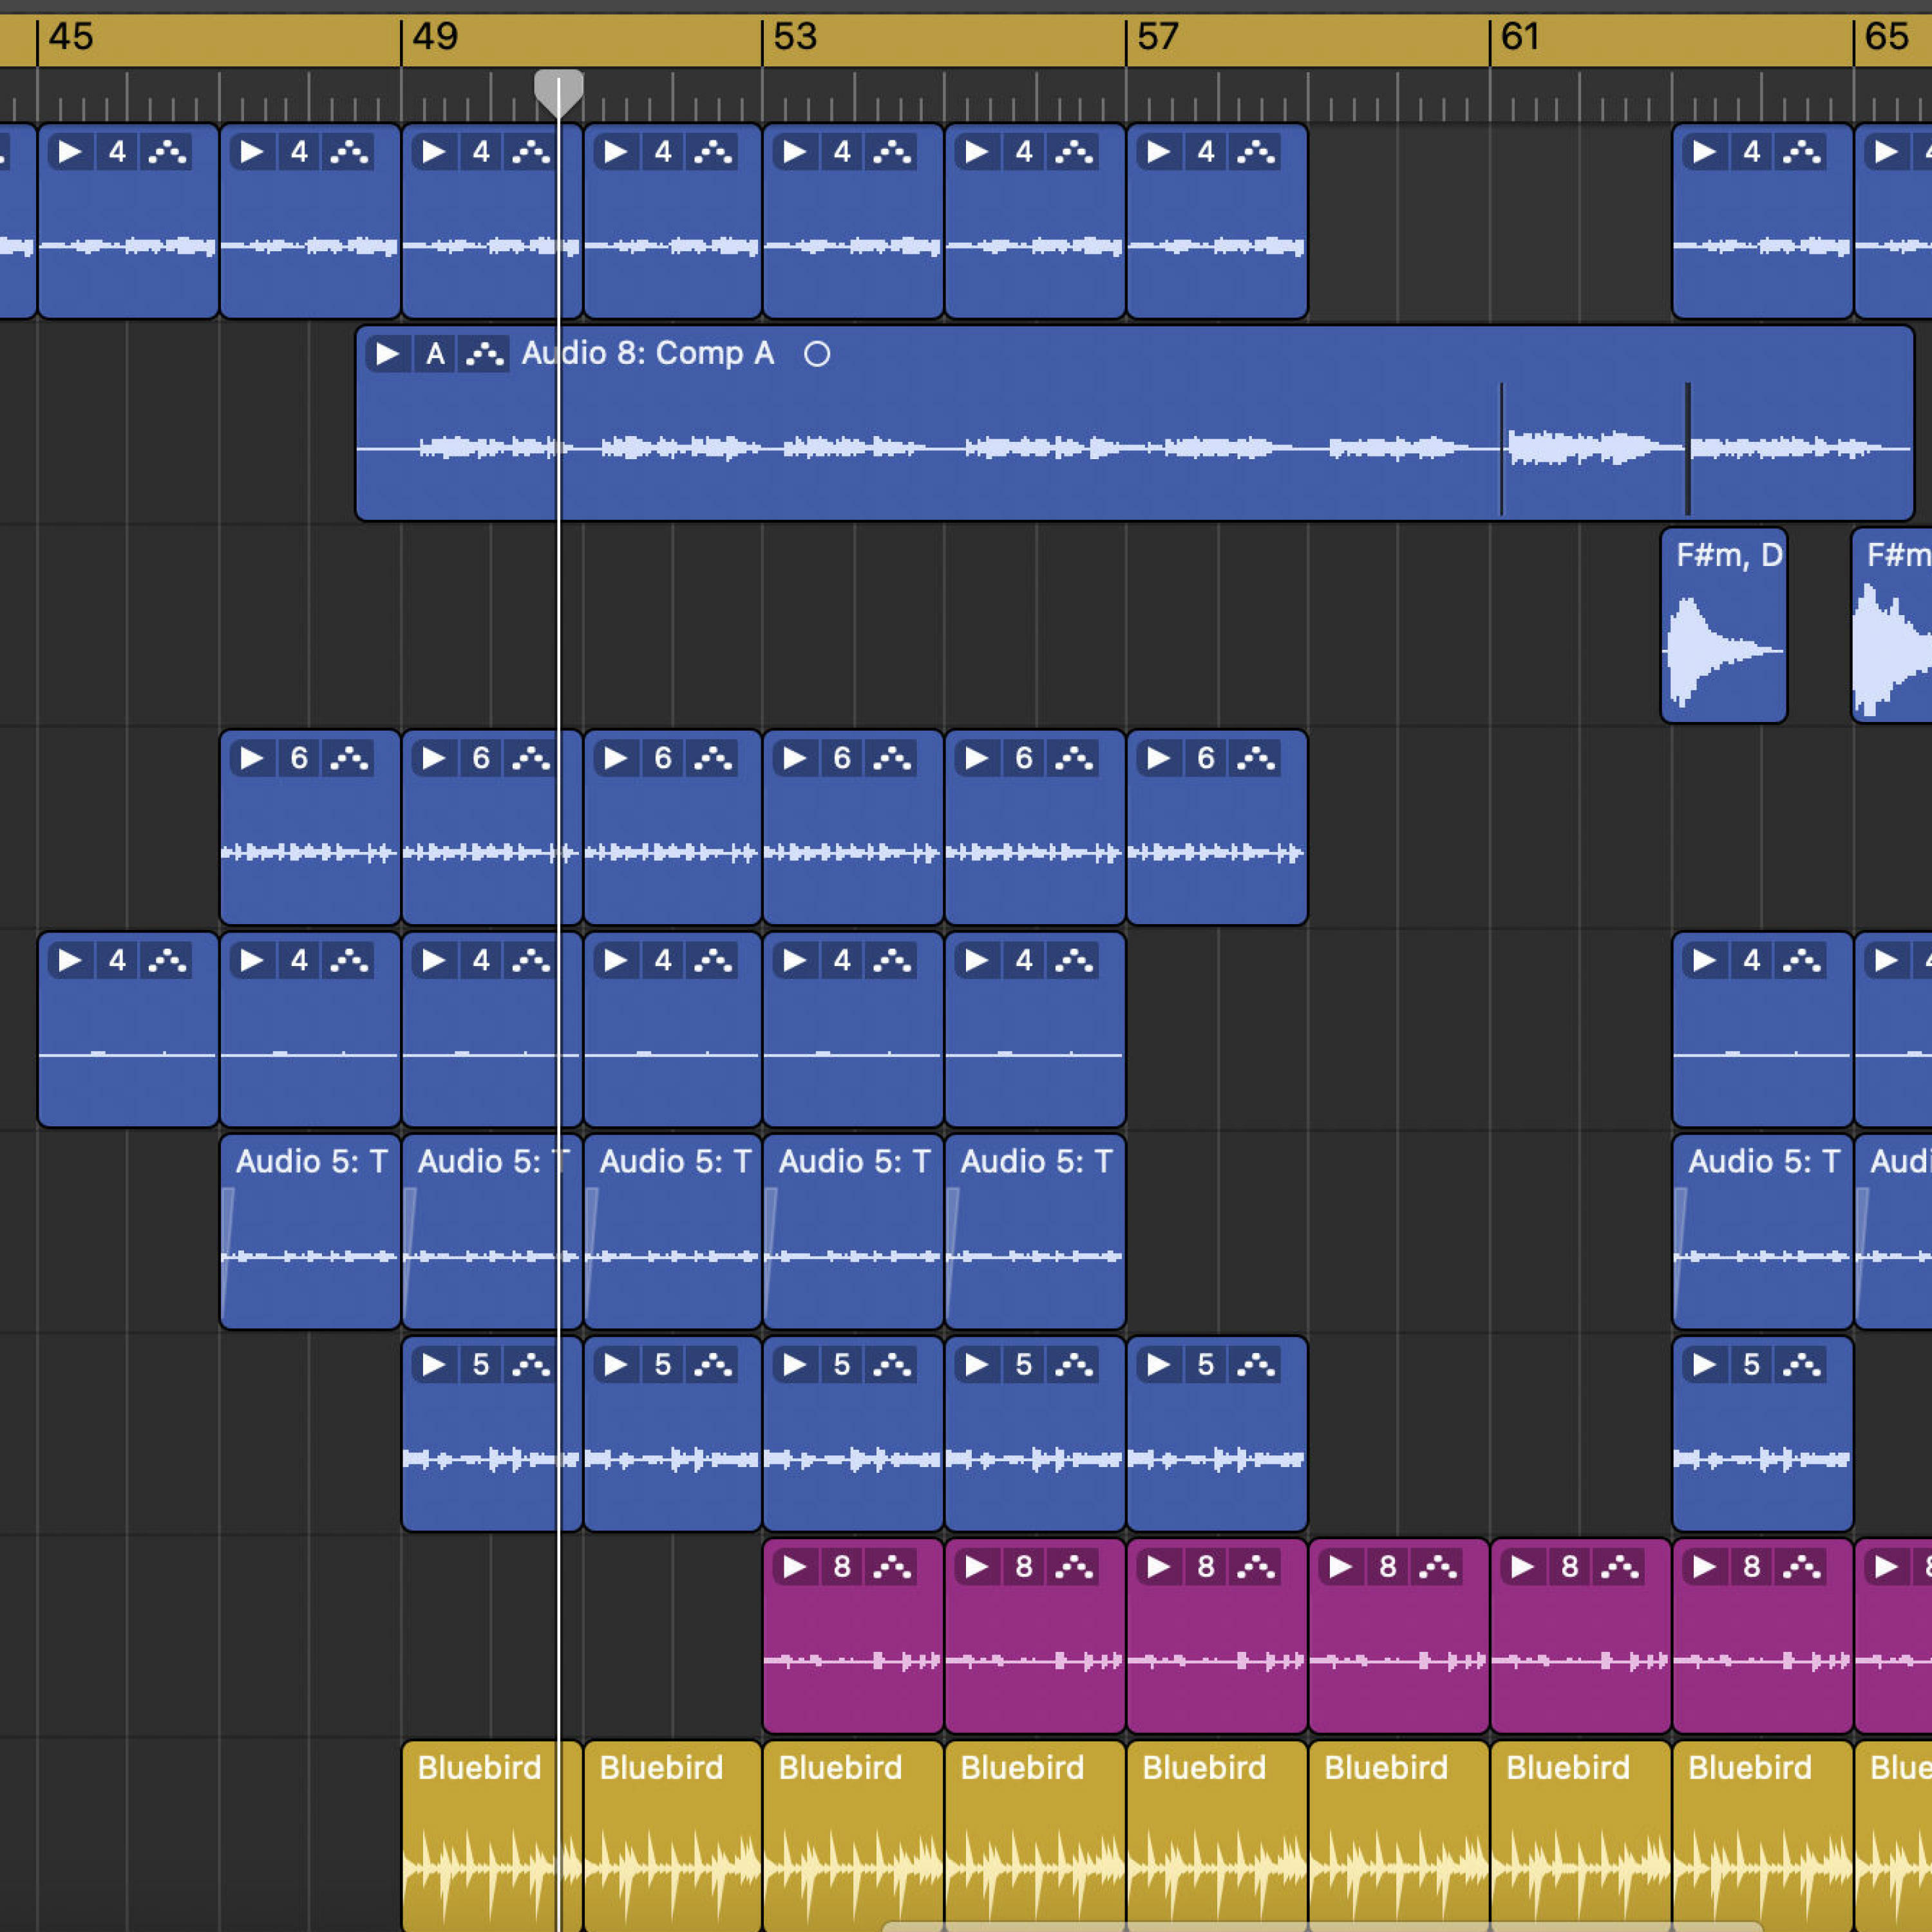Click bar 61 in the ruler
This screenshot has width=1932, height=1932.
1521,38
